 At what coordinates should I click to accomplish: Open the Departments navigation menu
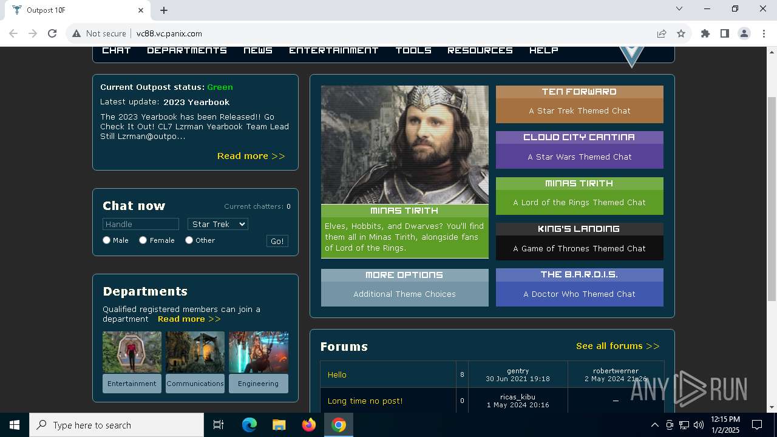coord(187,50)
